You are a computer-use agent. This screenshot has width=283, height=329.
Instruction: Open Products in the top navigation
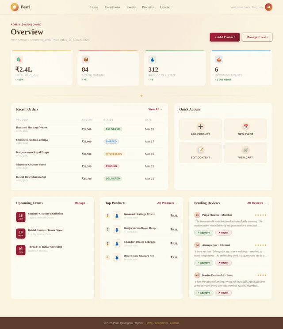tap(148, 7)
